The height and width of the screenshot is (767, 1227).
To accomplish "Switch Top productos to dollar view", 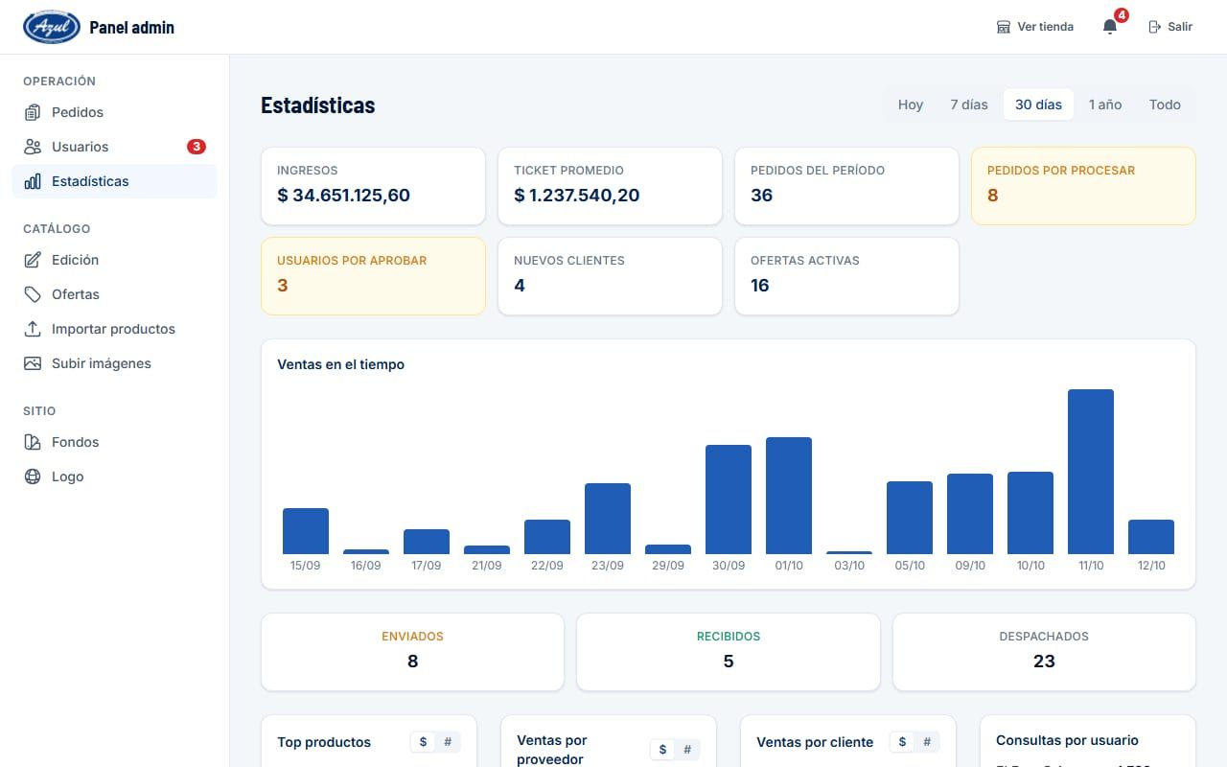I will 423,742.
